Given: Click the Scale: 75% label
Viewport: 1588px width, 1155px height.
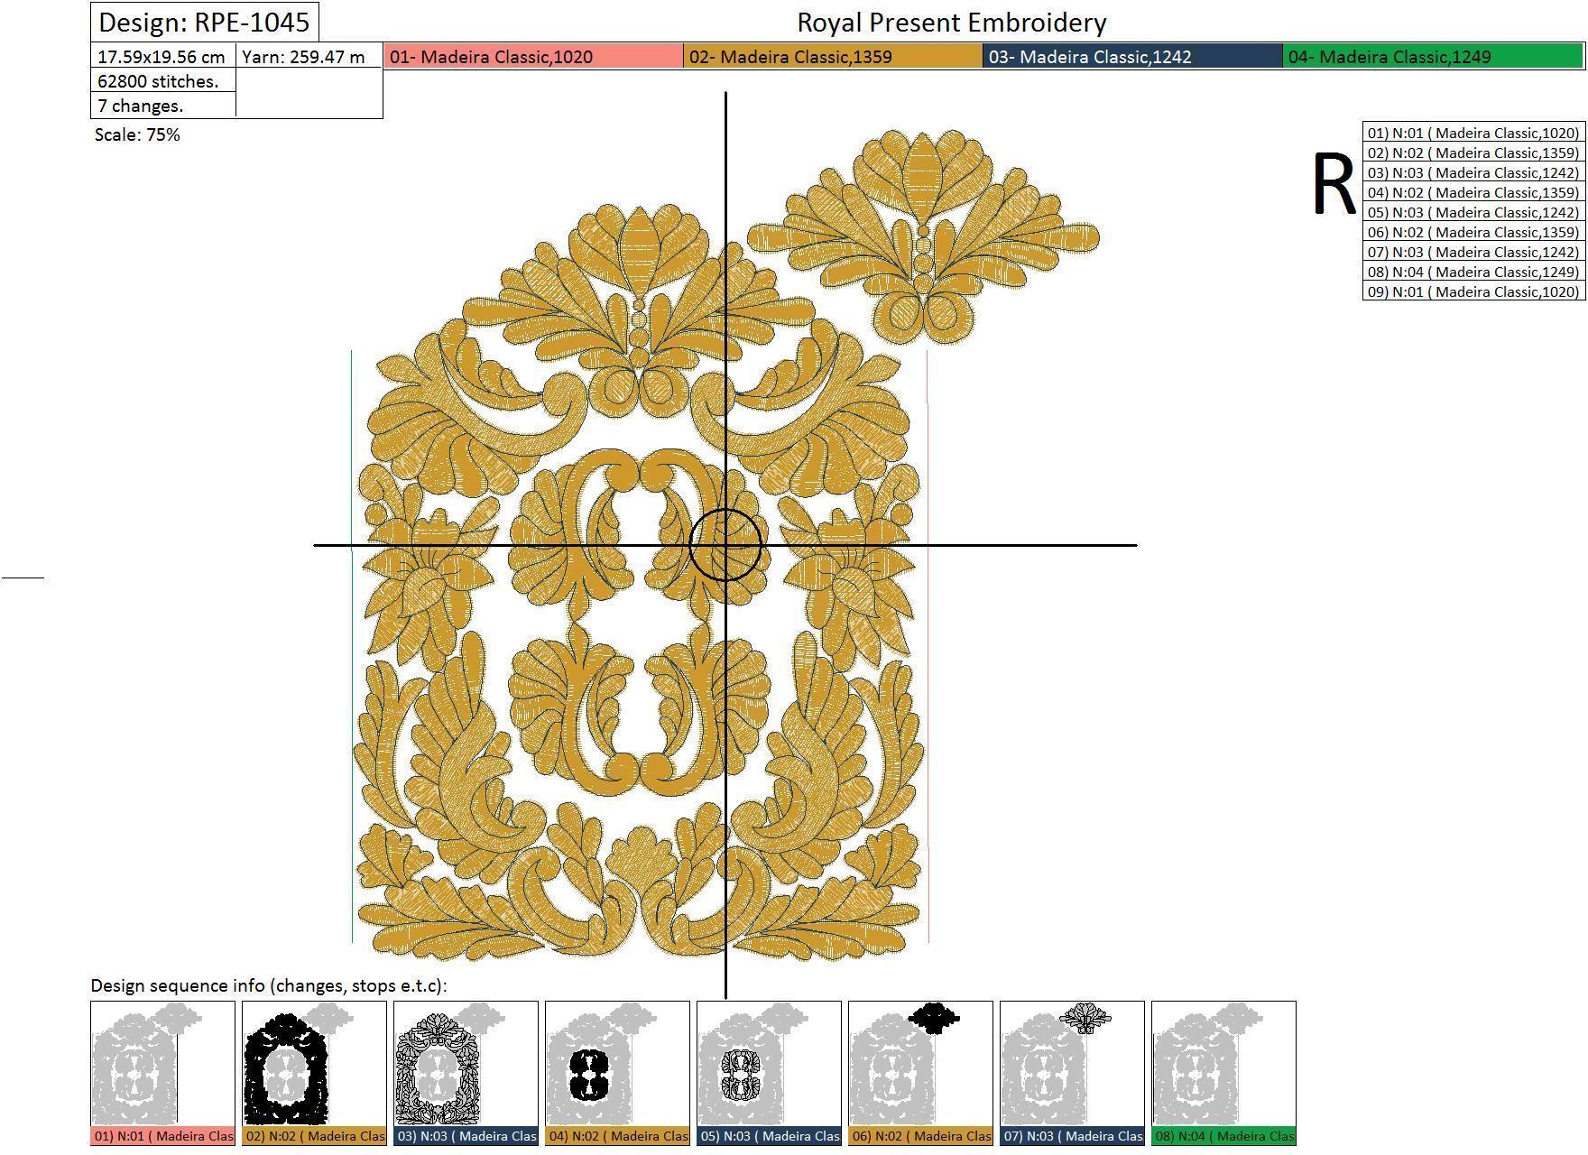Looking at the screenshot, I should pos(137,134).
